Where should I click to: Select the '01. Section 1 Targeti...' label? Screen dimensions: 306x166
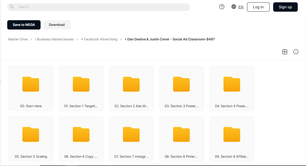pyautogui.click(x=81, y=106)
